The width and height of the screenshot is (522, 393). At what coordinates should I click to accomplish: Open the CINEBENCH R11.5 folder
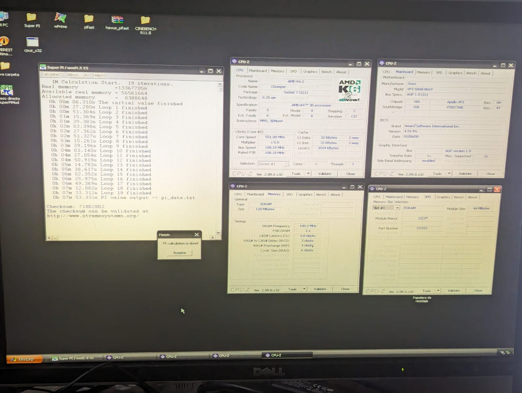click(x=145, y=26)
